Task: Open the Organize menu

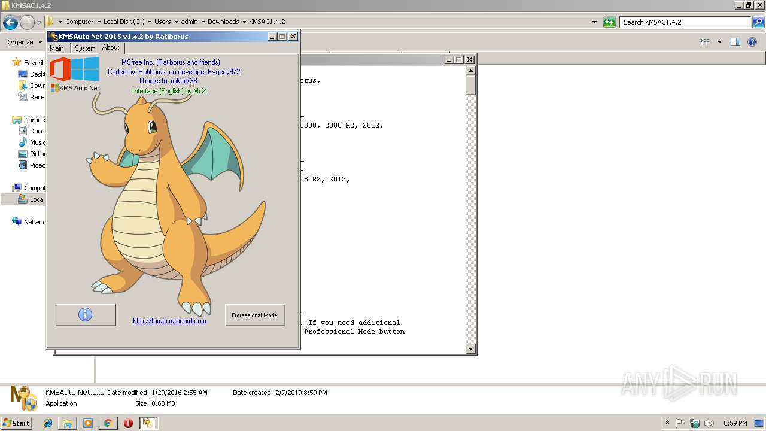Action: (24, 42)
